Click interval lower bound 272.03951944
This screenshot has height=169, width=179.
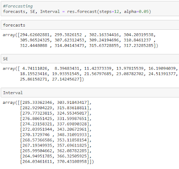37,129
